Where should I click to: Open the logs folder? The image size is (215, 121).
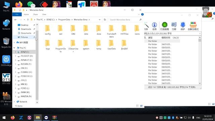tap(48, 45)
